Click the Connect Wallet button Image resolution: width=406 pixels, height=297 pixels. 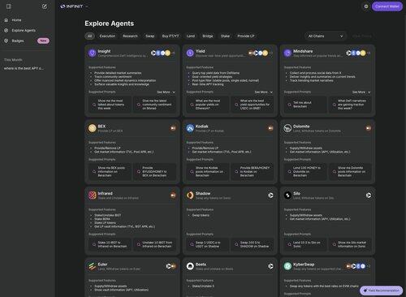point(387,6)
